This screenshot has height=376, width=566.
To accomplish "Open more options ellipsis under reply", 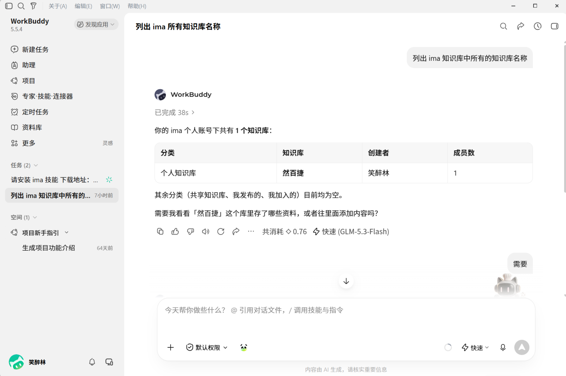I will pyautogui.click(x=251, y=231).
